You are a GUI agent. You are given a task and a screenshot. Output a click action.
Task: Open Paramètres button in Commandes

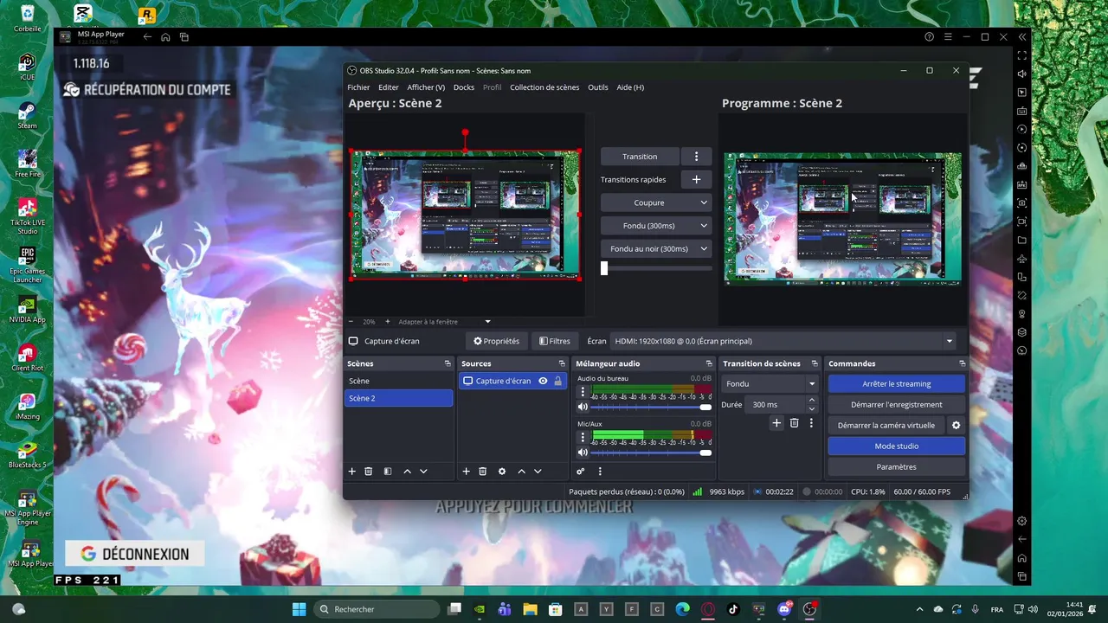pyautogui.click(x=896, y=467)
